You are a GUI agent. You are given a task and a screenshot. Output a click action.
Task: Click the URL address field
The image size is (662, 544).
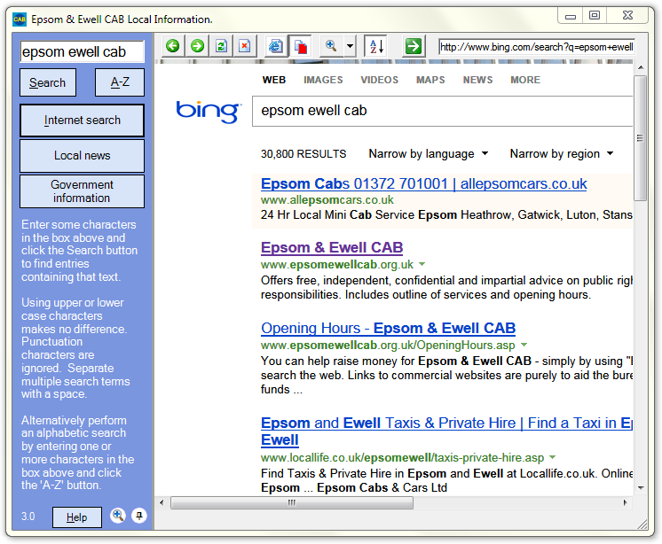click(x=536, y=47)
